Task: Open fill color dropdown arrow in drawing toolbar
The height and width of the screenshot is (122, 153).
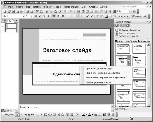Action: click(80, 114)
